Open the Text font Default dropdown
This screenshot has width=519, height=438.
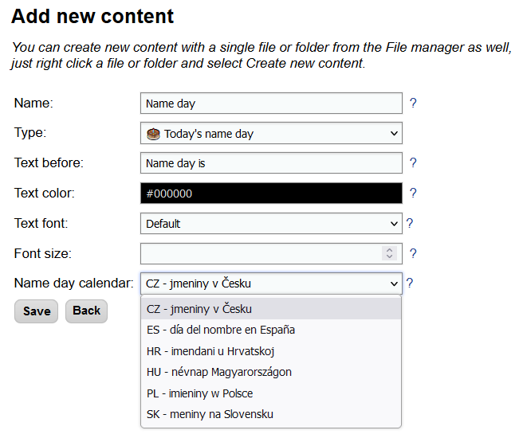[271, 224]
